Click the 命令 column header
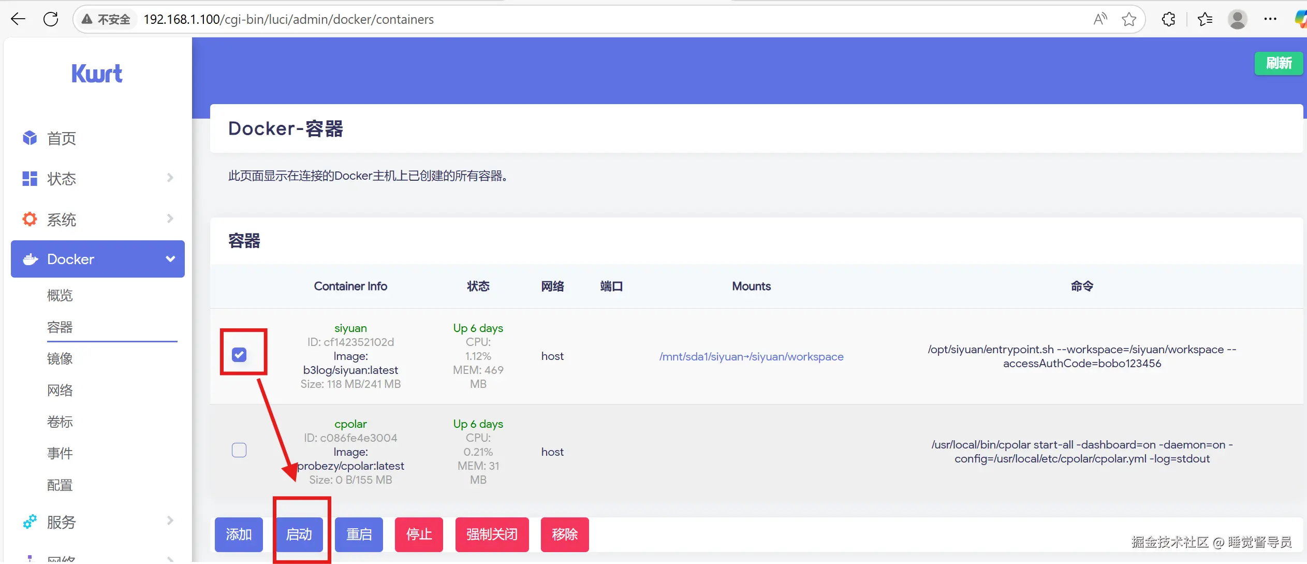1307x564 pixels. click(1082, 286)
